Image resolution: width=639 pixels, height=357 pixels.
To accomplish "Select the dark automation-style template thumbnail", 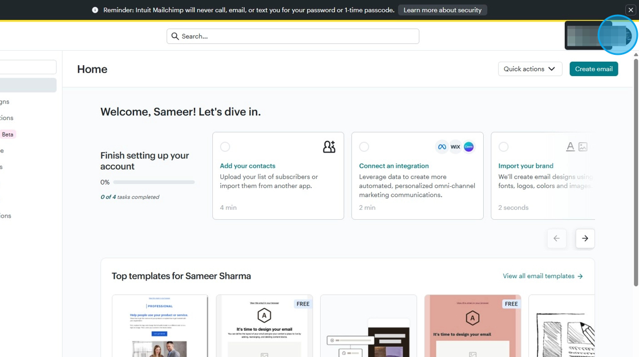I will pyautogui.click(x=369, y=326).
